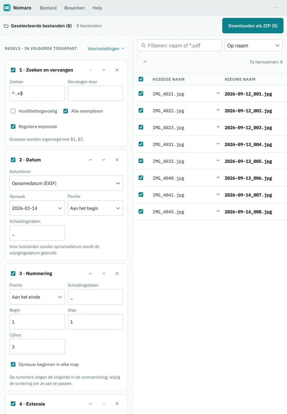Deselect all files via header checkbox

[x=141, y=79]
